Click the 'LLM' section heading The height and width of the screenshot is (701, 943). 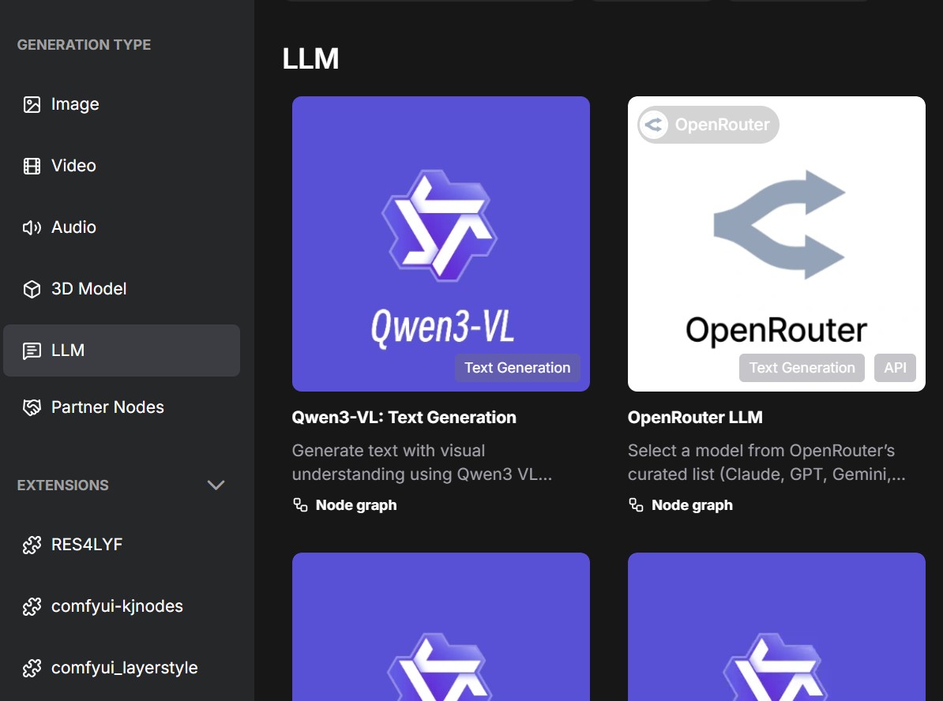[310, 59]
